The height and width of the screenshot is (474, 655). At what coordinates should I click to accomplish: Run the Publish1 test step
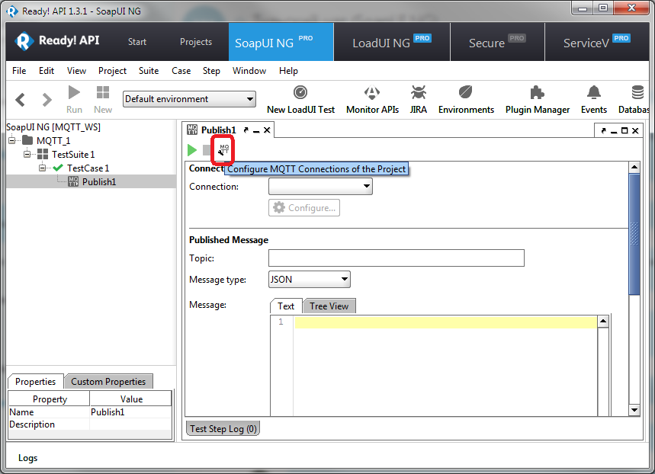192,150
